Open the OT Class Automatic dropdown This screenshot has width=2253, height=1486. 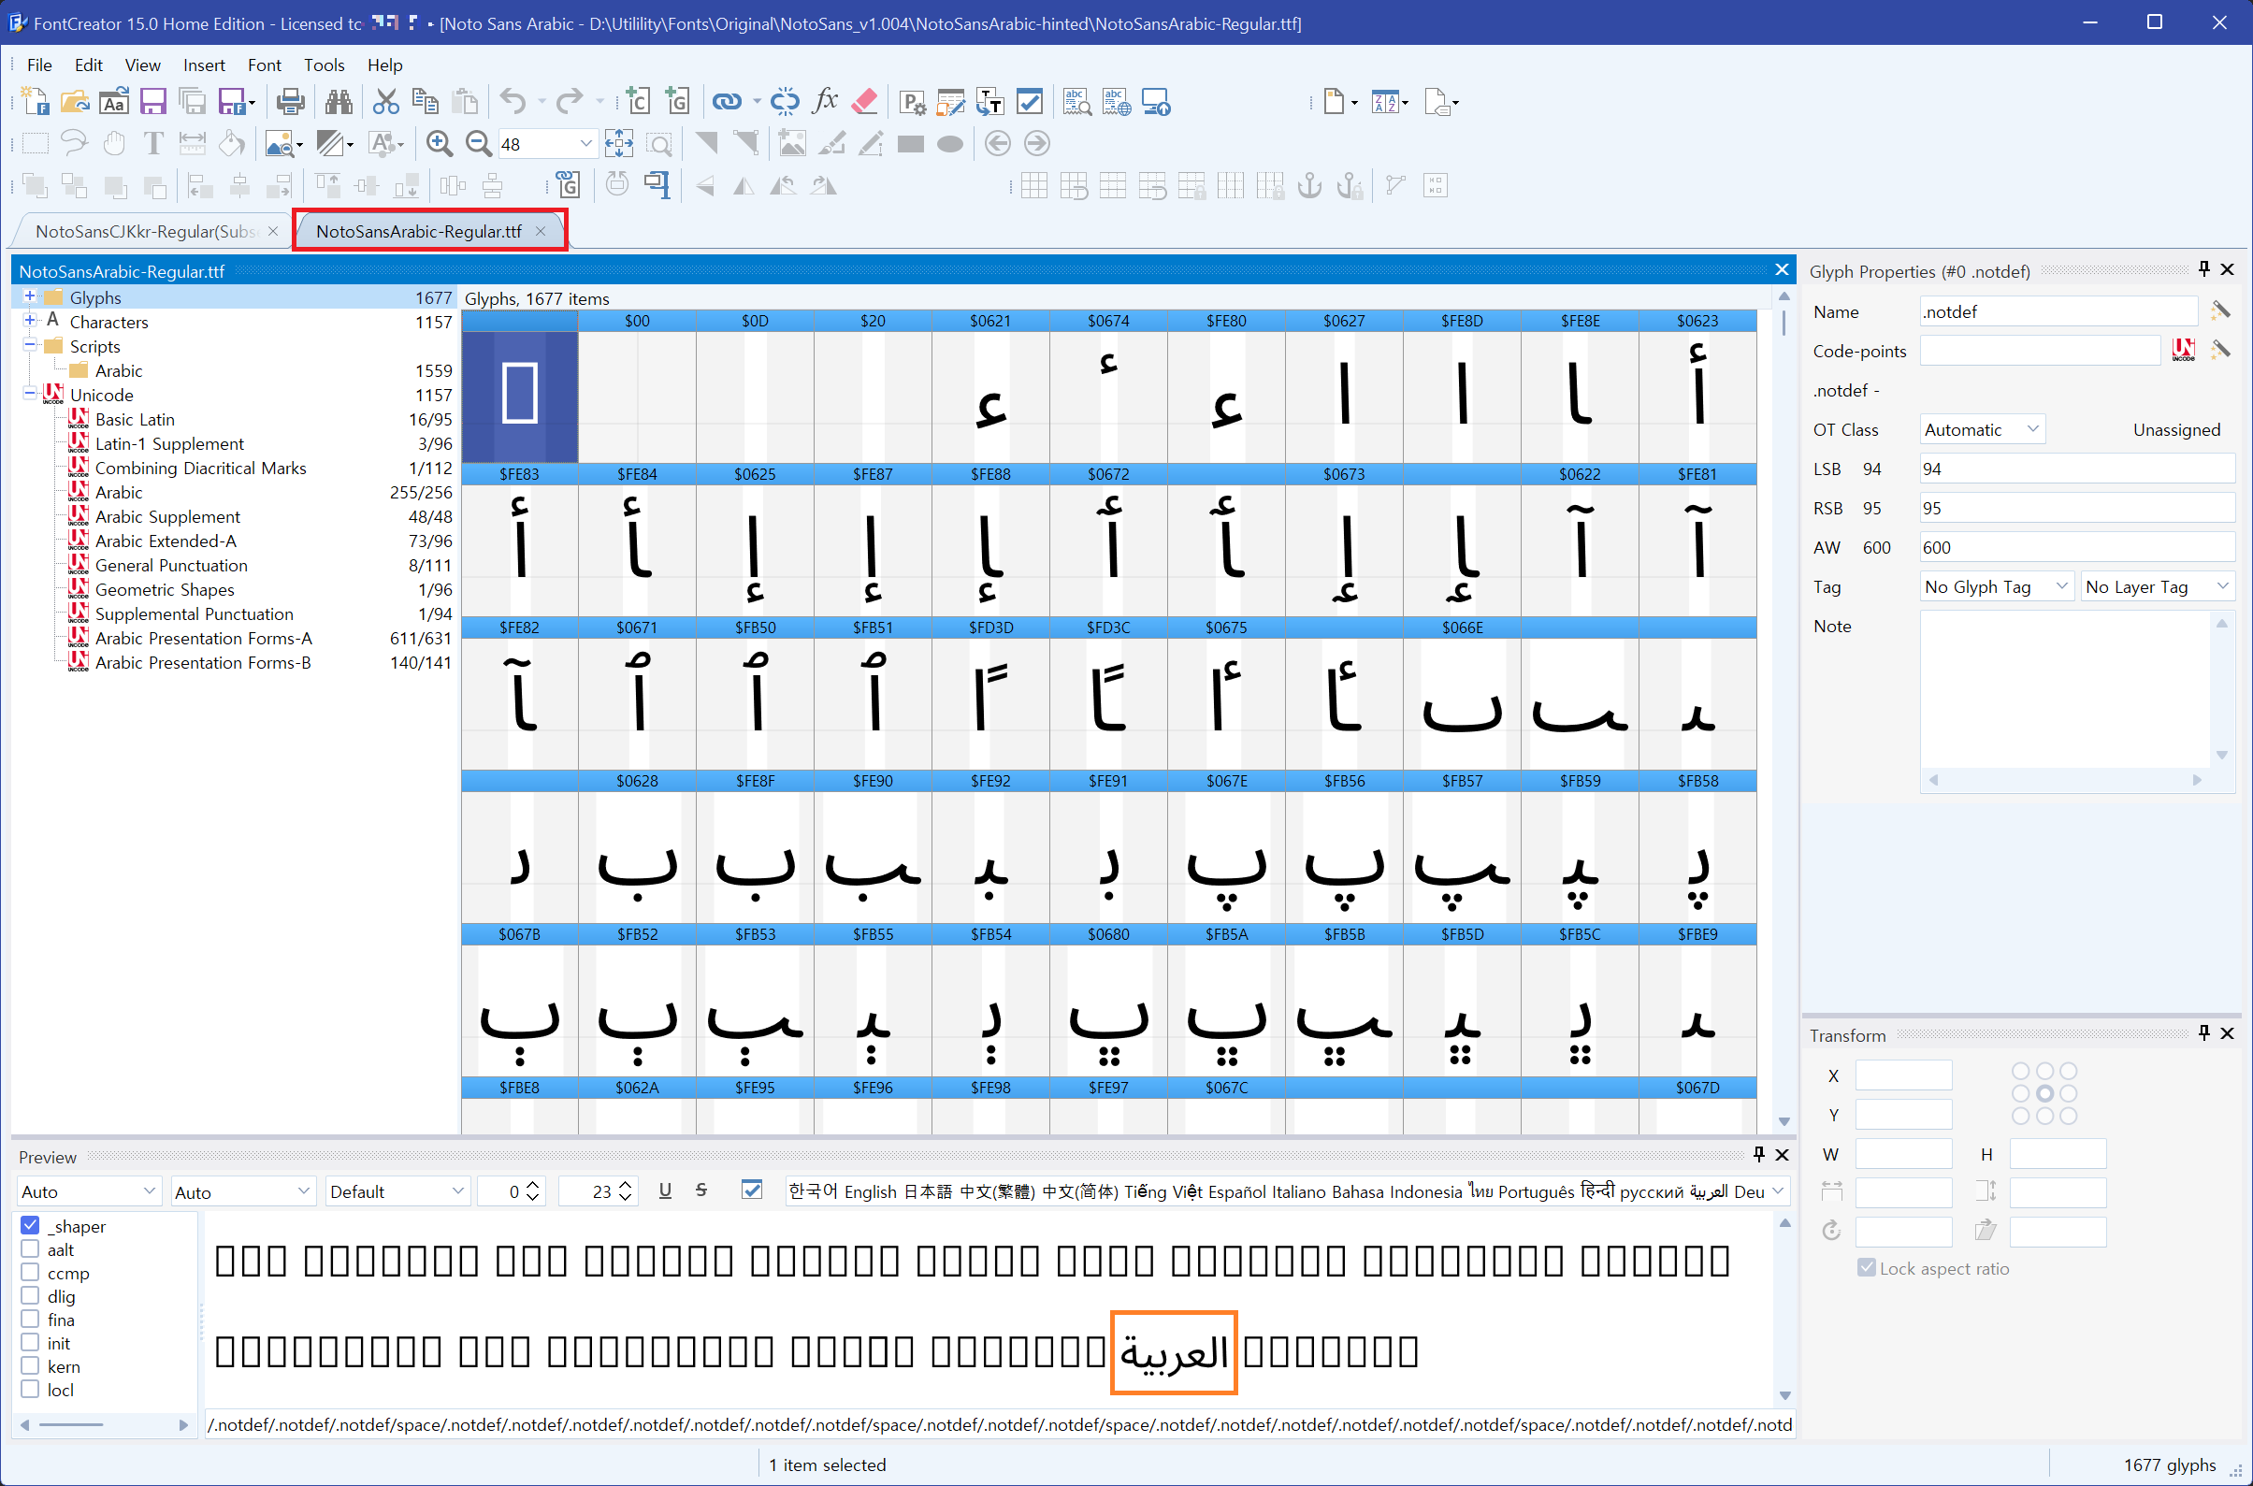(1981, 429)
